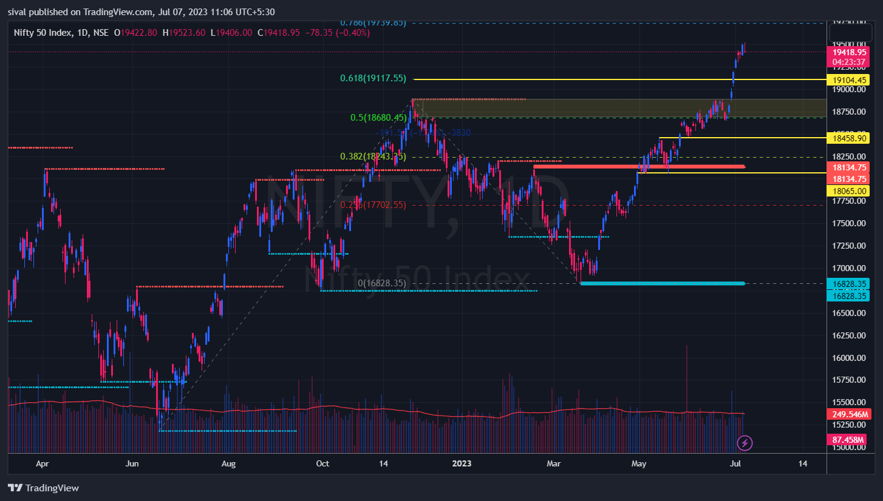Image resolution: width=883 pixels, height=501 pixels.
Task: Click the 249.546M volume average tag
Action: 848,414
